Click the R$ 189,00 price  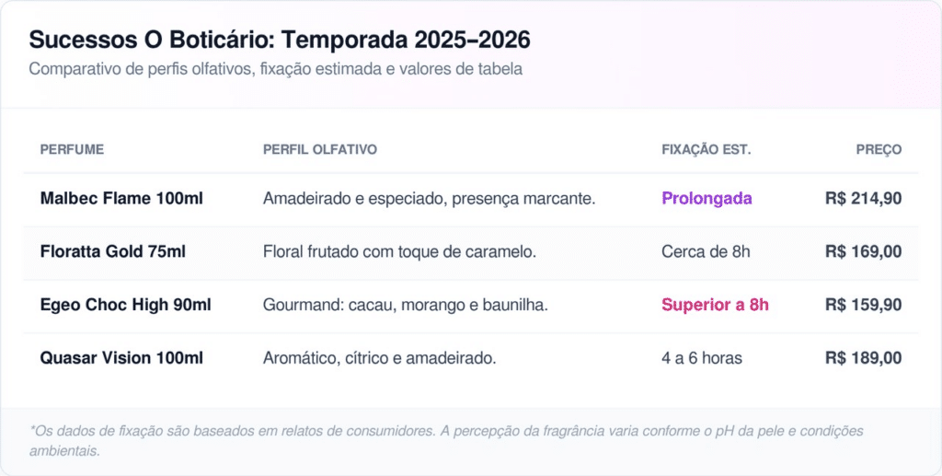coord(863,358)
